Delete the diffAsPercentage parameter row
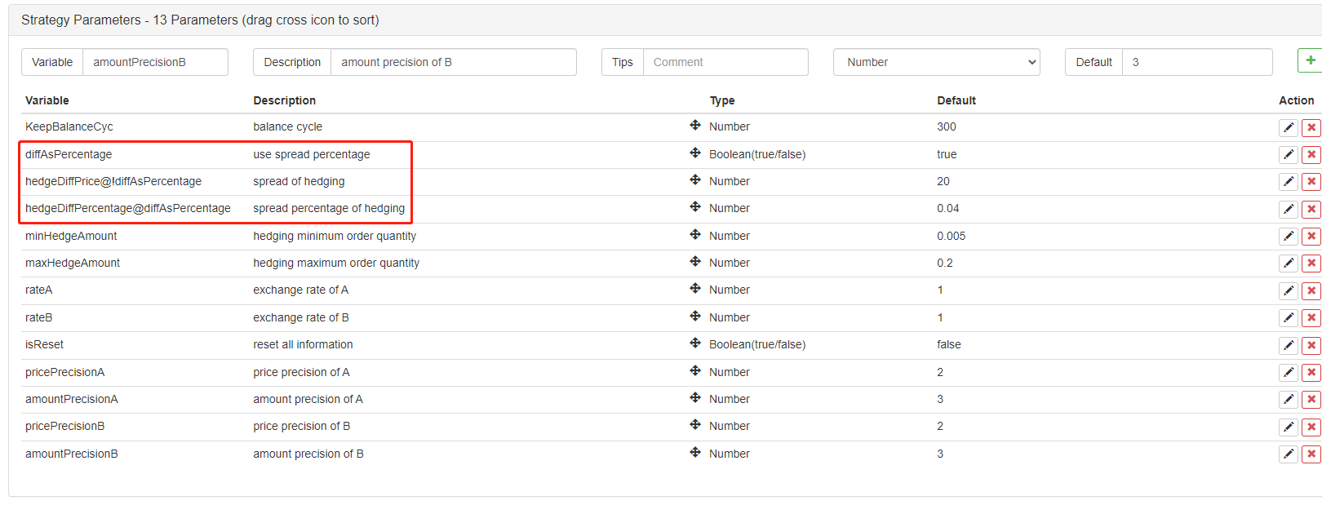Screen dimensions: 1322x505 click(1311, 155)
